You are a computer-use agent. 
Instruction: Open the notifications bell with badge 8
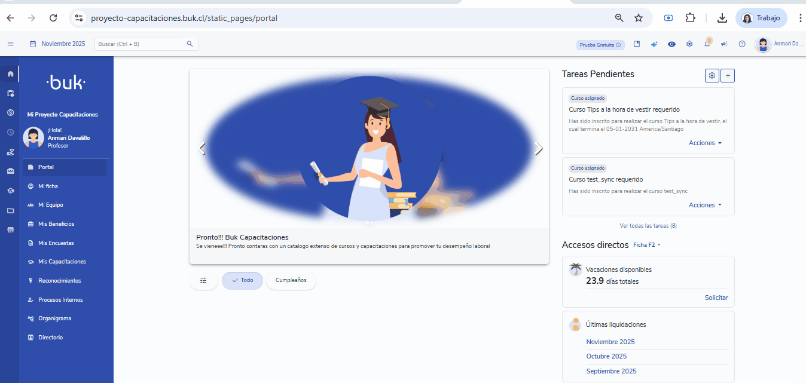pos(707,44)
